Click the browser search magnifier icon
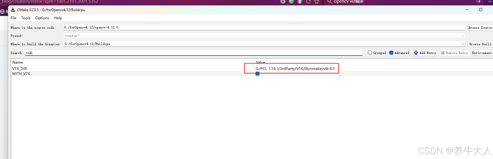Screen dimensions: 493x159 [329, 1]
